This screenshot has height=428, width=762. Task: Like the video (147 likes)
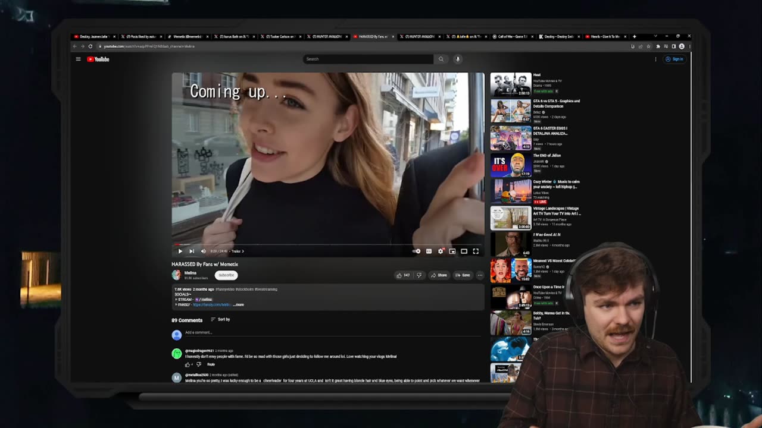point(403,275)
